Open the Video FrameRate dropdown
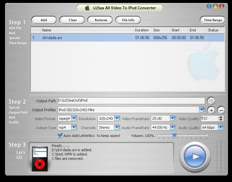This screenshot has height=182, width=232. coord(172,118)
